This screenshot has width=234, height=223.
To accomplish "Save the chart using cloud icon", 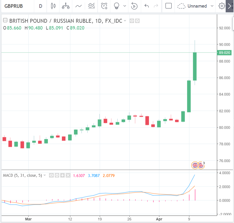I will [x=181, y=6].
